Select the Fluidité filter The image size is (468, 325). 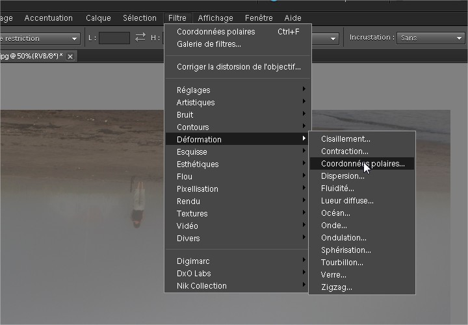(x=337, y=188)
